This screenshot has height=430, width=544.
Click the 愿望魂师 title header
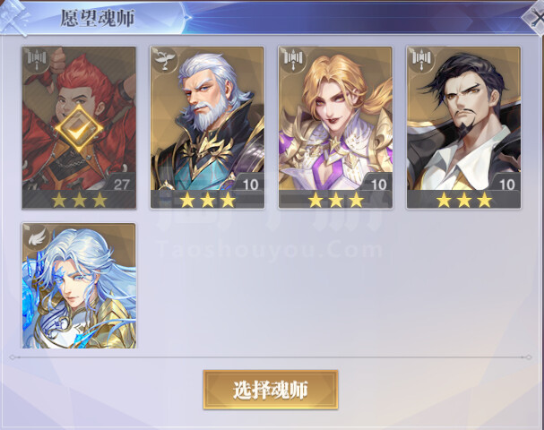coord(98,18)
